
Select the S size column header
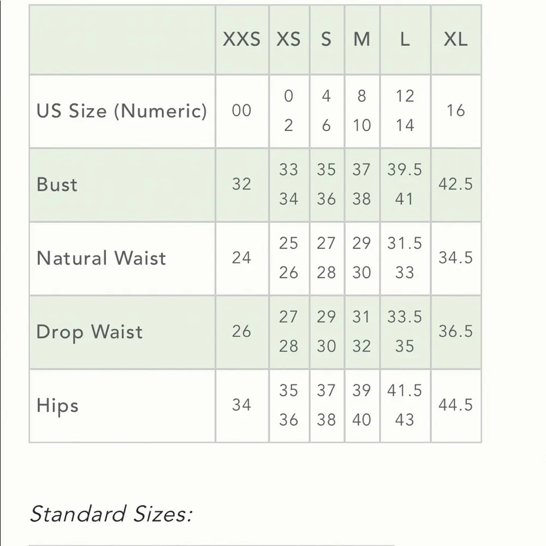(x=326, y=39)
